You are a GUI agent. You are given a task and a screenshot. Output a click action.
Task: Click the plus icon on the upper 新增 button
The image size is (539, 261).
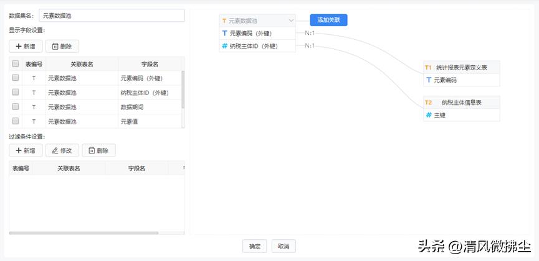[19, 47]
